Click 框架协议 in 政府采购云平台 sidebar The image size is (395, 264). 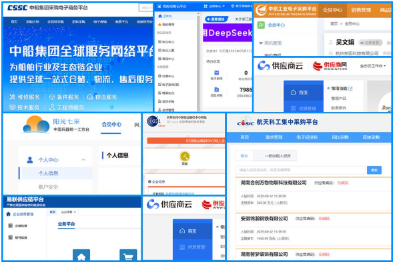click(x=168, y=93)
